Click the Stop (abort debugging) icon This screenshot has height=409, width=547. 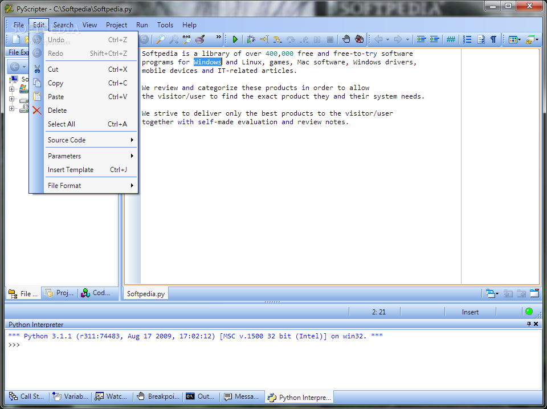330,39
